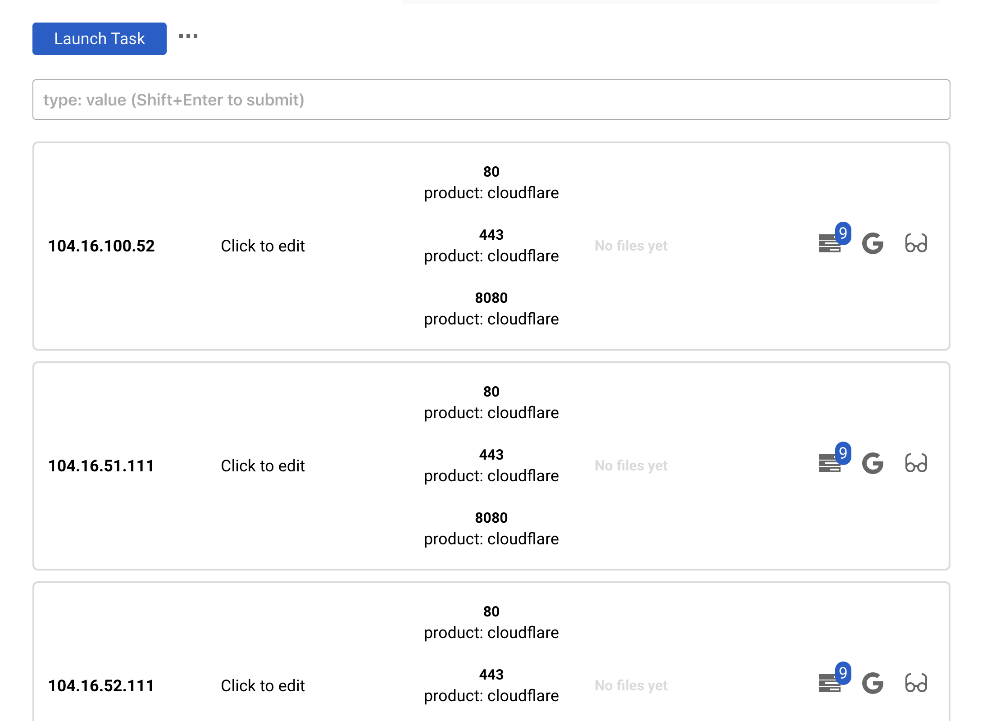
Task: Google search icon for 104.16.51.111
Action: click(873, 464)
